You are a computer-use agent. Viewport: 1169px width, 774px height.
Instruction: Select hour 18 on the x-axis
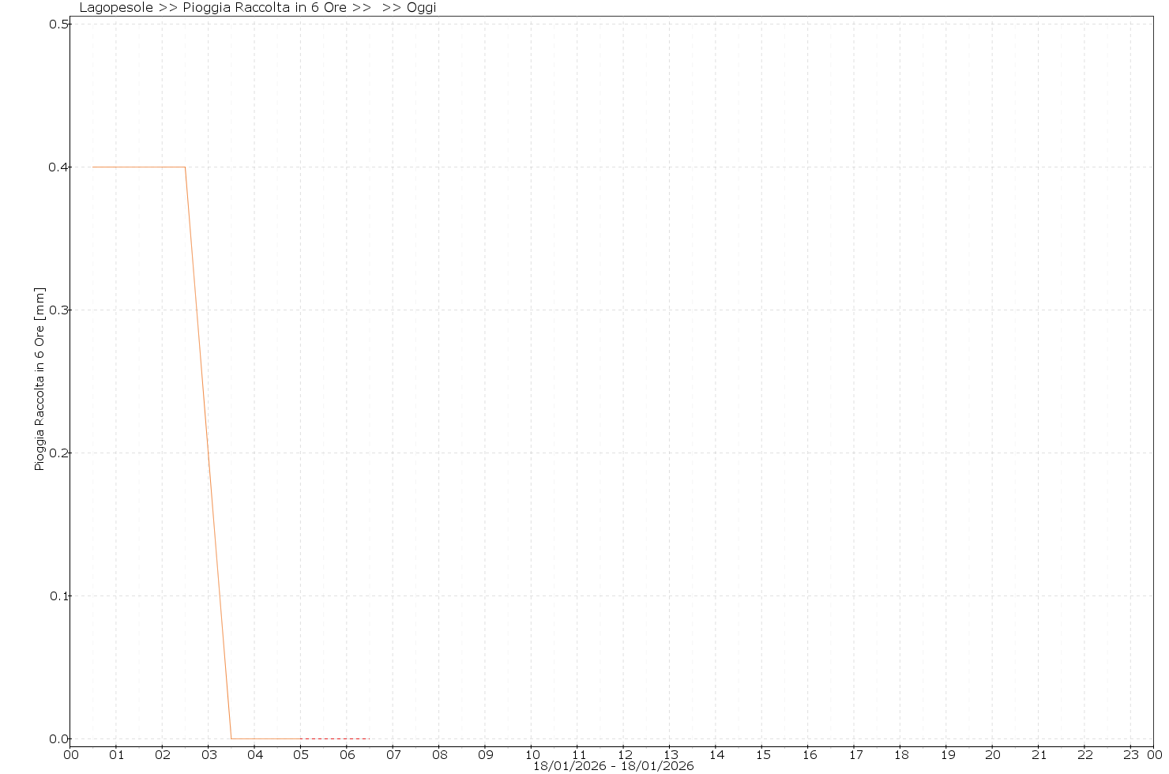pos(901,755)
